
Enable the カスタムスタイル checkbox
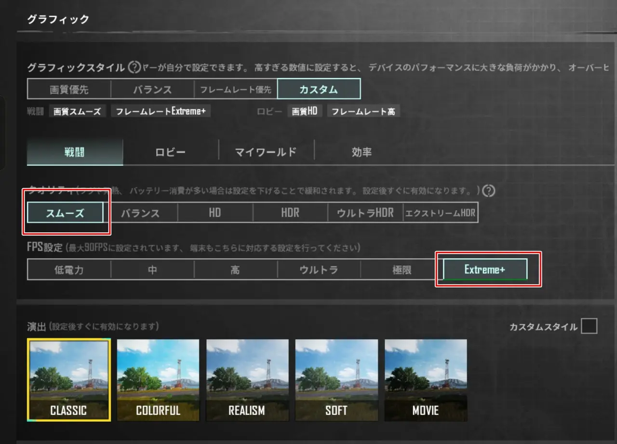pos(589,326)
